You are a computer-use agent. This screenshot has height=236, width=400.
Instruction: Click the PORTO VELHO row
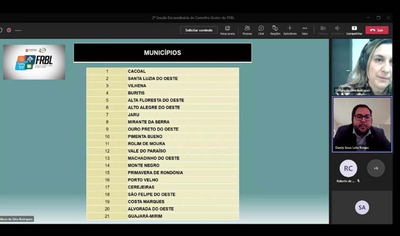[x=162, y=180]
